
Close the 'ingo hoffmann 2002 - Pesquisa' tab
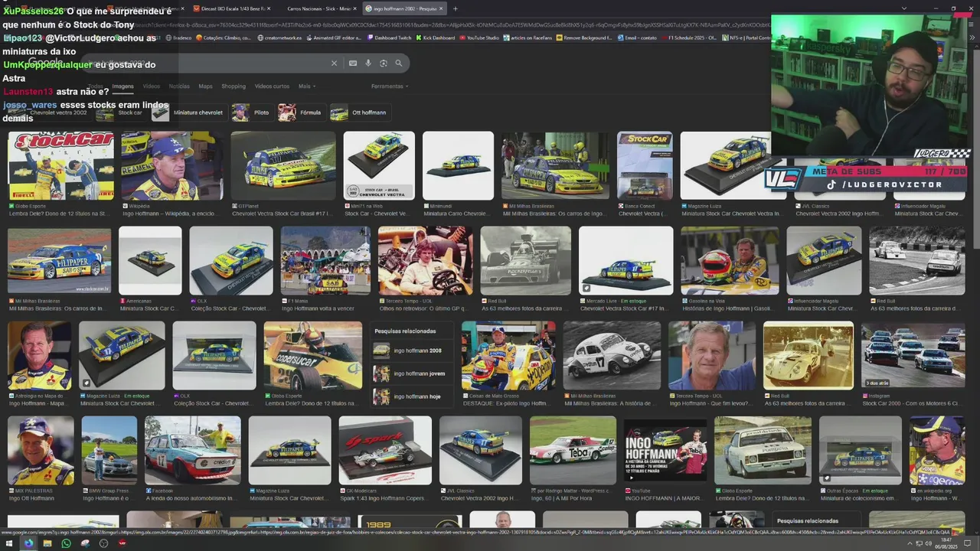click(x=441, y=8)
